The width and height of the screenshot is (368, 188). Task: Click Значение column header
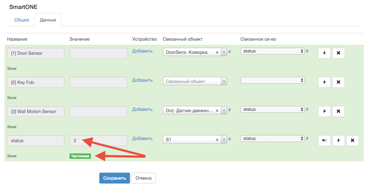[x=80, y=39]
